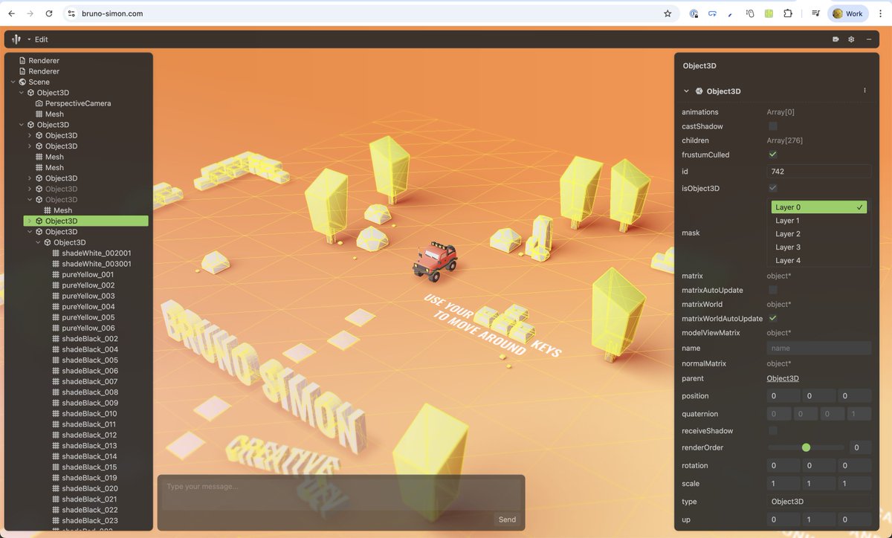892x538 pixels.
Task: Click the mesh grid icon beside pureYellow_001
Action: click(x=56, y=275)
